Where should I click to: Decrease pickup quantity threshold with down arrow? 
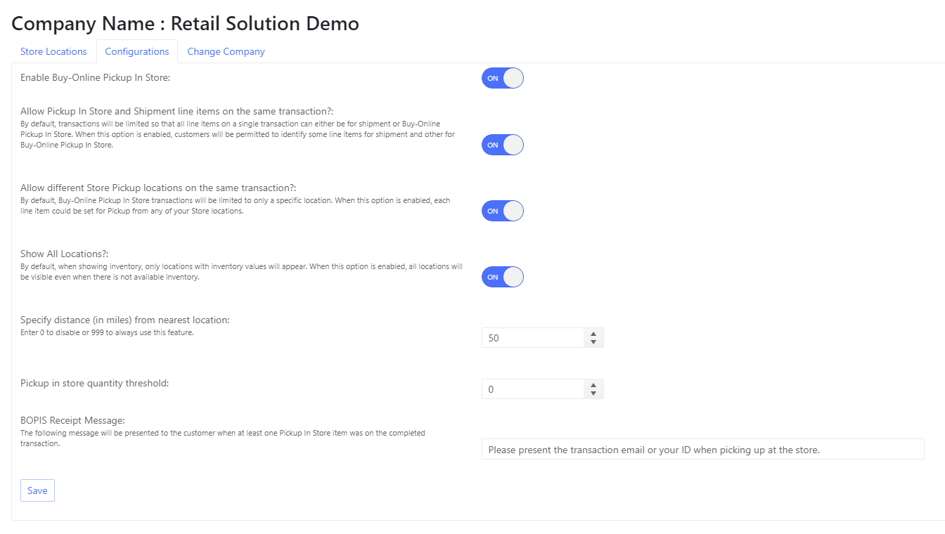[x=593, y=393]
